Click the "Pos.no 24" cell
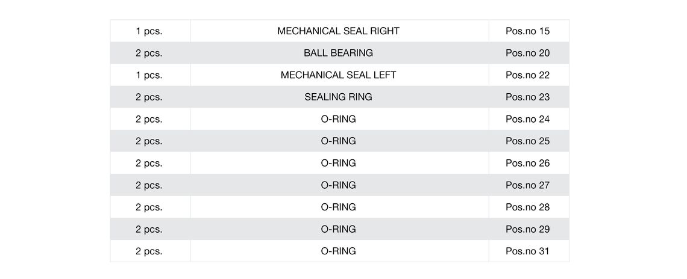This screenshot has width=687, height=279. pos(527,119)
